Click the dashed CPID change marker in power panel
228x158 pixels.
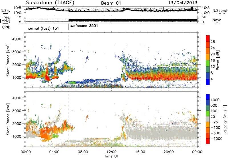[x=69, y=60]
